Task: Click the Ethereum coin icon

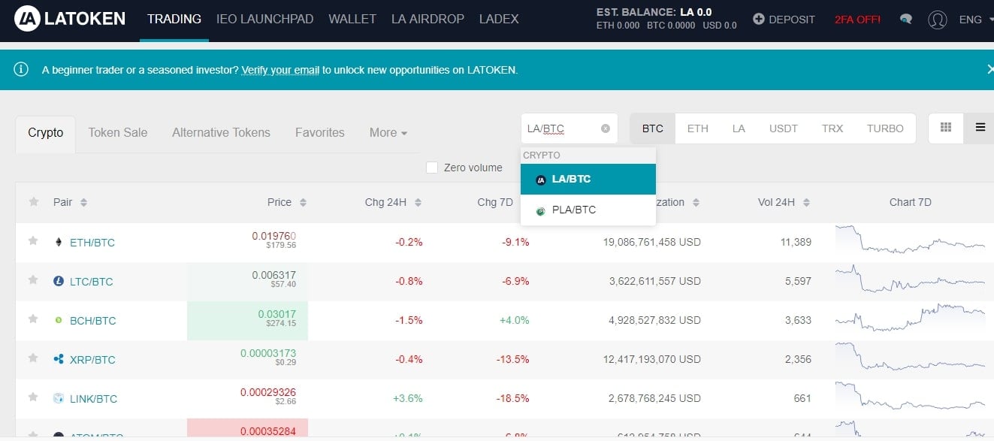Action: 59,242
